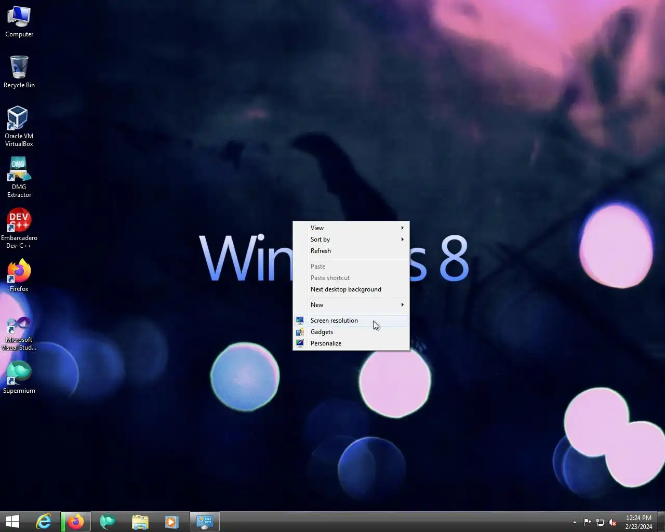Open Supermium from the taskbar
Image resolution: width=665 pixels, height=532 pixels.
tap(108, 522)
